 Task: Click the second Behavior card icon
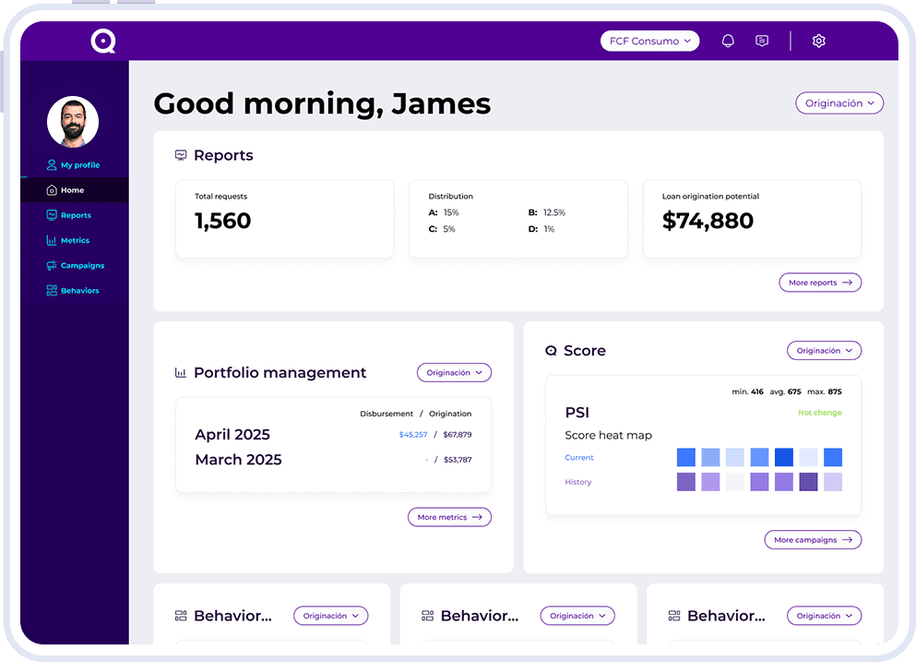(x=428, y=616)
